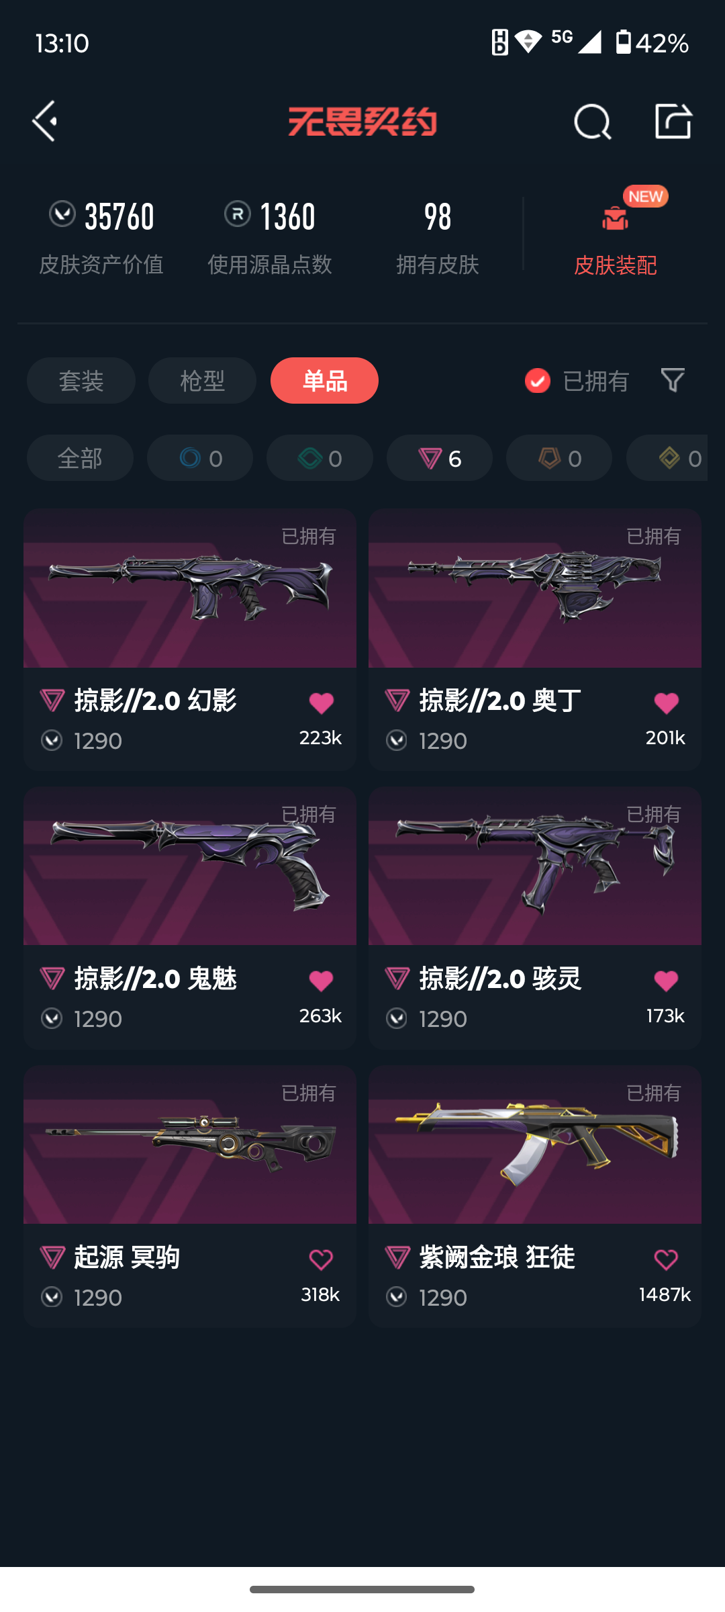Tap the back arrow icon

click(45, 122)
